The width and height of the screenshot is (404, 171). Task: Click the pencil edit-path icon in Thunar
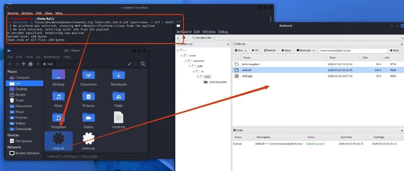pos(129,64)
